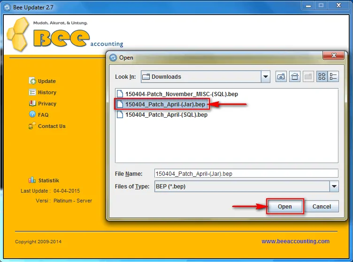
Task: Click the April (SQL) file's document icon
Action: pyautogui.click(x=120, y=114)
